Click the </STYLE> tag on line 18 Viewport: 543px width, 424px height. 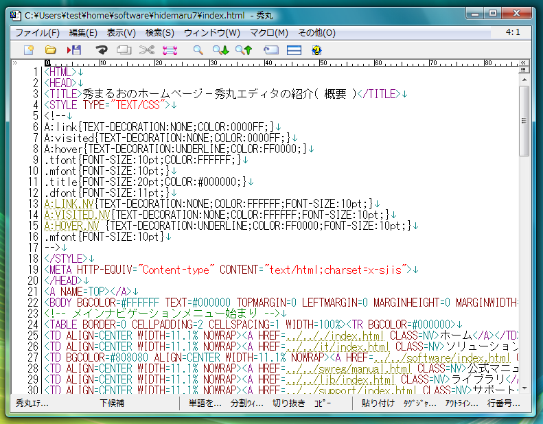[x=66, y=259]
